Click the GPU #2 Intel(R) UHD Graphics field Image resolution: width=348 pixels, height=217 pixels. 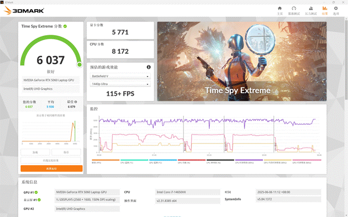click(x=87, y=209)
